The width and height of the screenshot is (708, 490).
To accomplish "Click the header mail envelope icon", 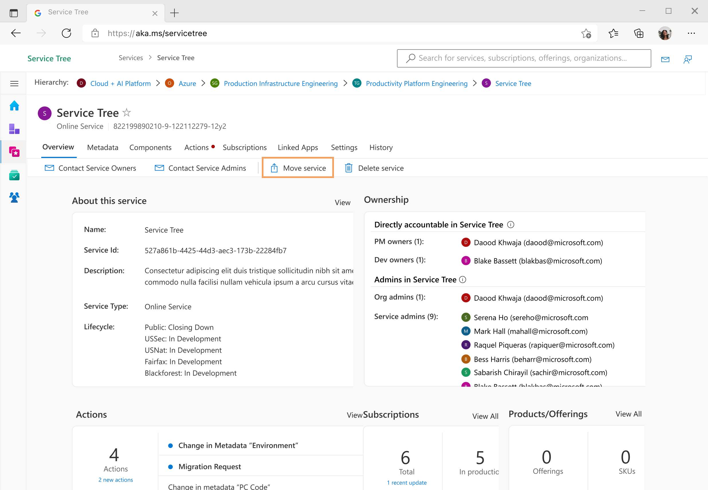I will (665, 59).
